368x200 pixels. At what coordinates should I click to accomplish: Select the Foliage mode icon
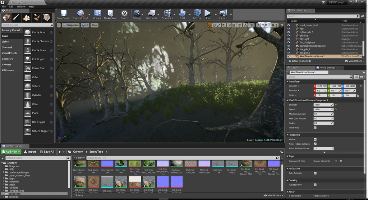click(x=37, y=17)
